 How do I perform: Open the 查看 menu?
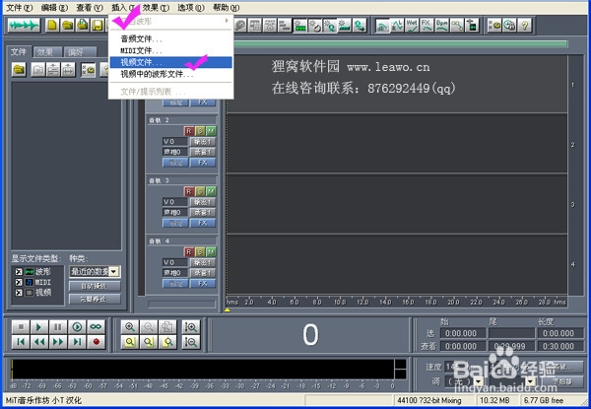[90, 7]
